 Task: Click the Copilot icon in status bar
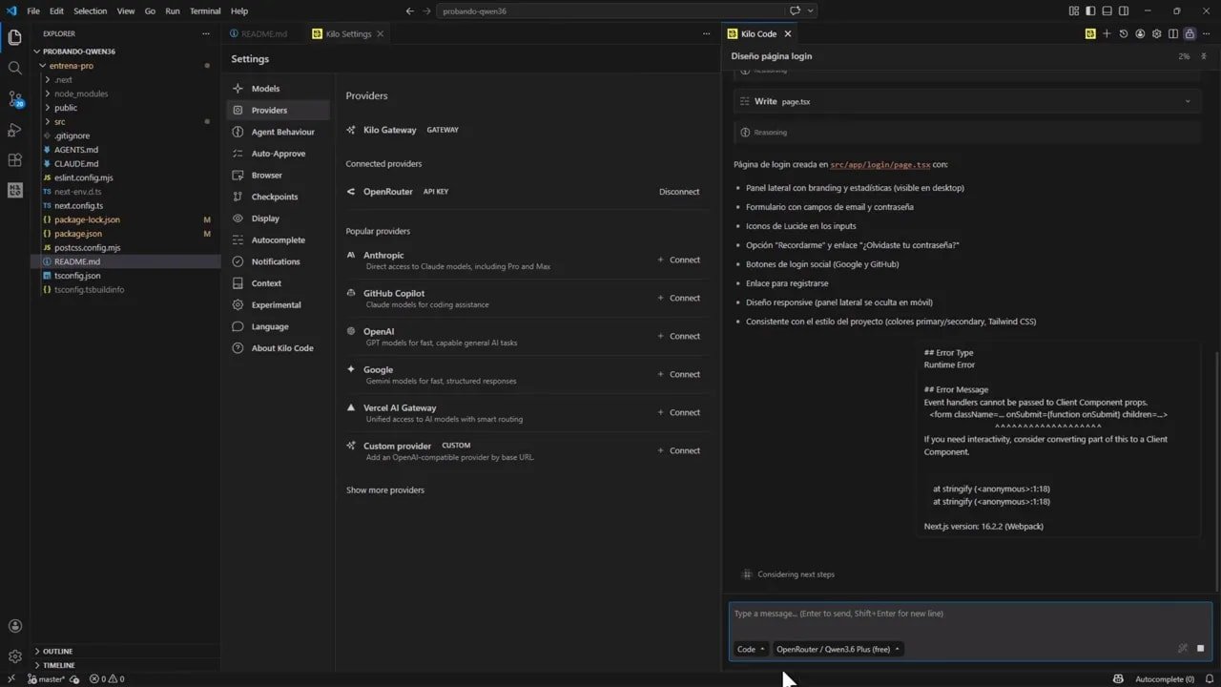pyautogui.click(x=1118, y=679)
